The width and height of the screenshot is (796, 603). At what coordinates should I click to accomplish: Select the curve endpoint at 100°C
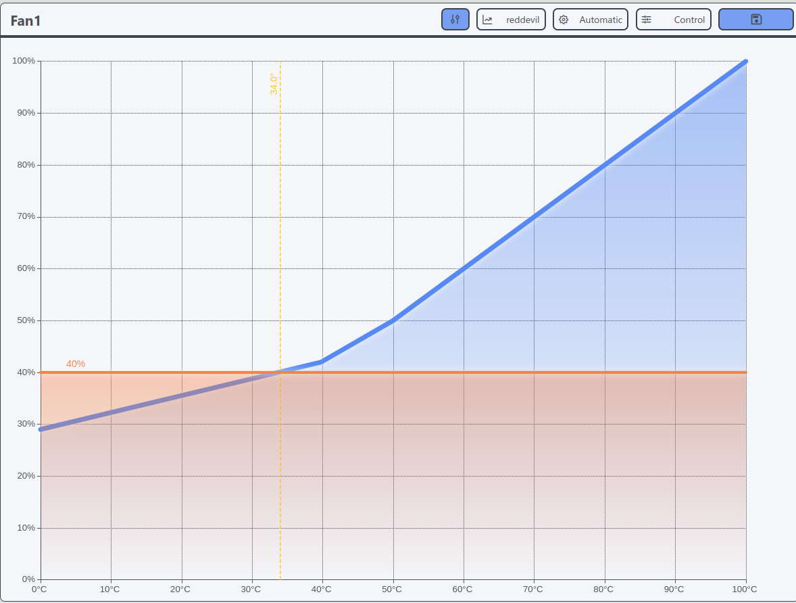pyautogui.click(x=745, y=62)
